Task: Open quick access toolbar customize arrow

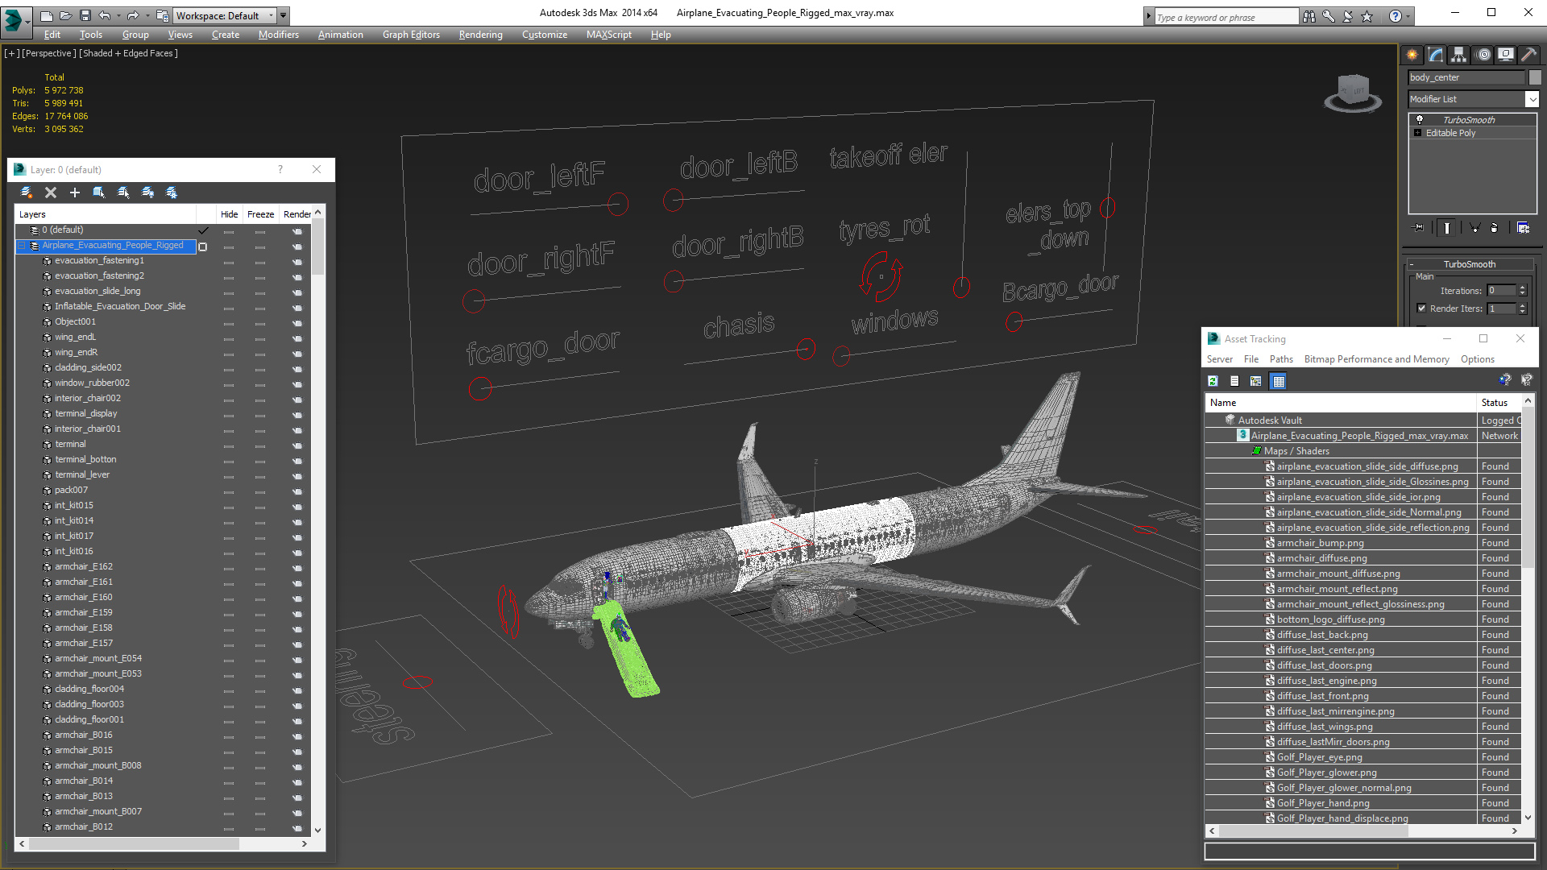Action: pos(283,15)
